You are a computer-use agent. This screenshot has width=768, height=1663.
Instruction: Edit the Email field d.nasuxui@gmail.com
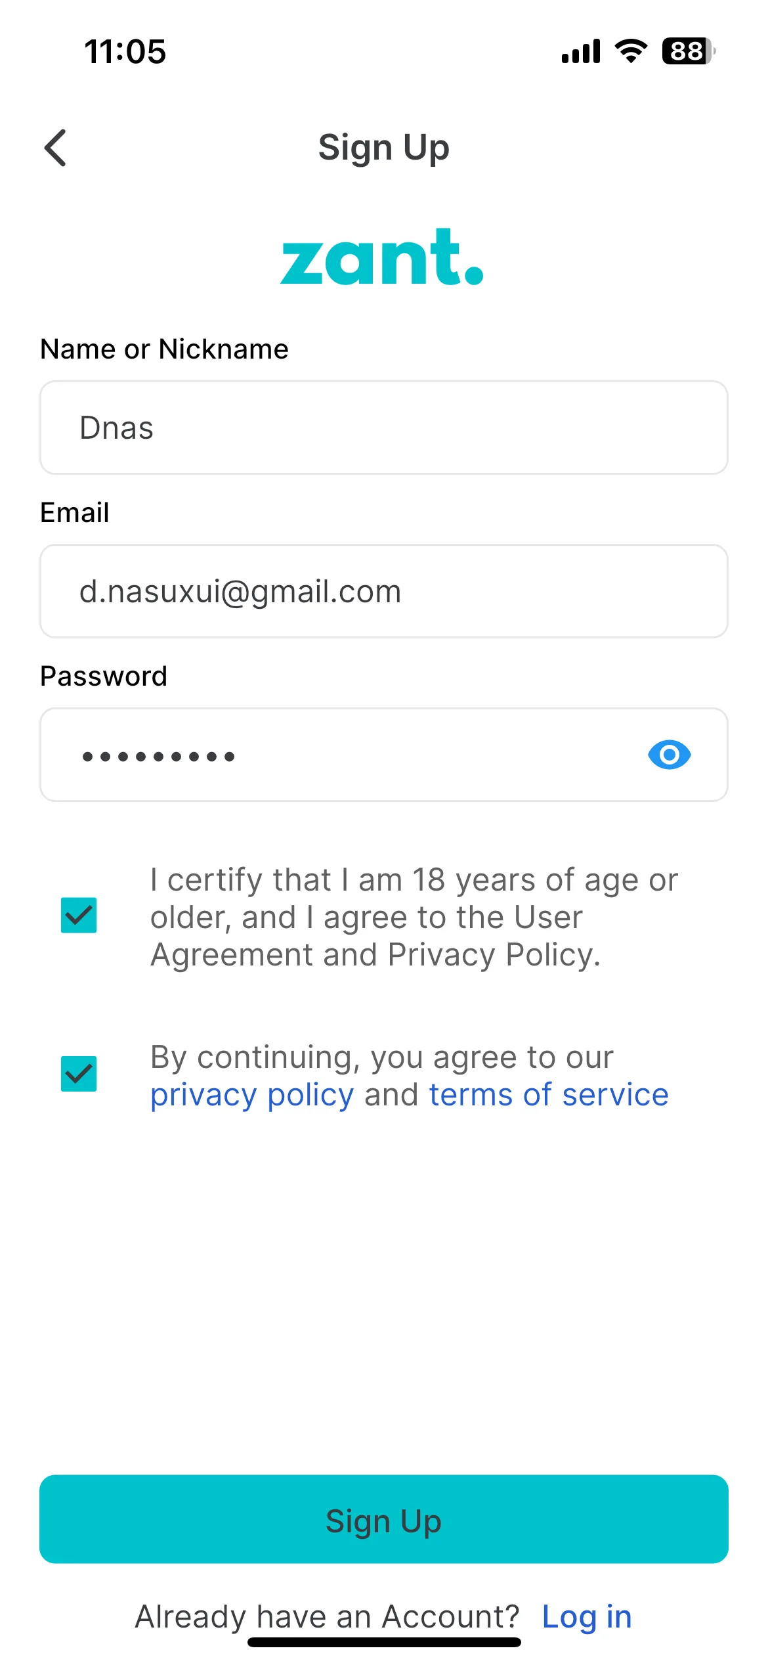(384, 591)
